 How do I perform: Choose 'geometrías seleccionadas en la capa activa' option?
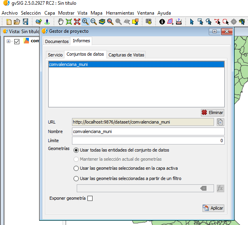pyautogui.click(x=76, y=168)
